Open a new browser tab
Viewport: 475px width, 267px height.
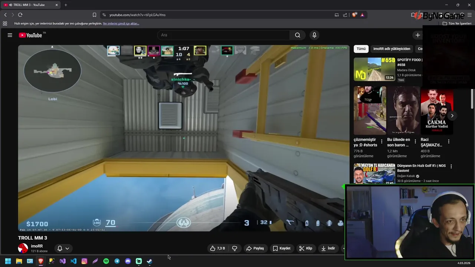click(66, 5)
